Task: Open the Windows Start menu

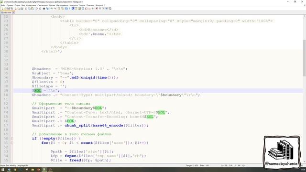Action: point(3,170)
